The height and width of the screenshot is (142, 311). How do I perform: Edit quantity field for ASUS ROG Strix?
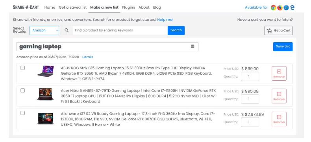[x=250, y=76]
